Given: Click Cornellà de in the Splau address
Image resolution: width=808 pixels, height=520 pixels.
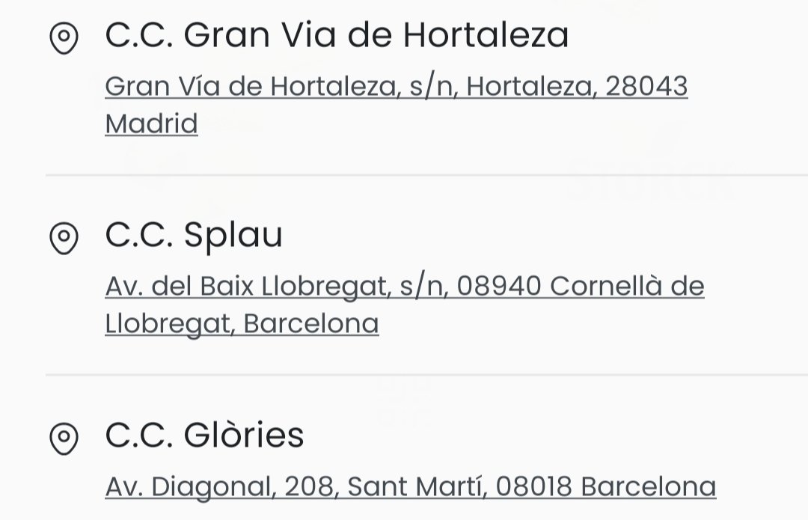Looking at the screenshot, I should click(627, 286).
